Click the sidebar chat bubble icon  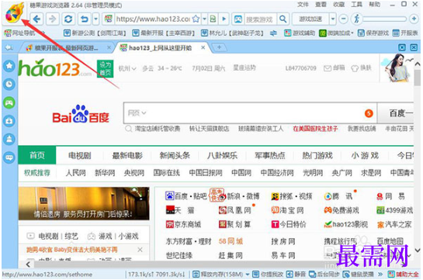pos(9,157)
